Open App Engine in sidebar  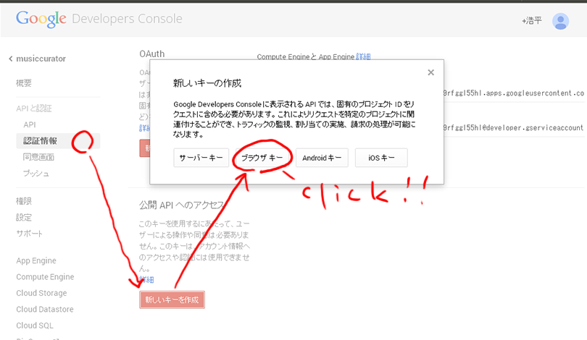[36, 260]
